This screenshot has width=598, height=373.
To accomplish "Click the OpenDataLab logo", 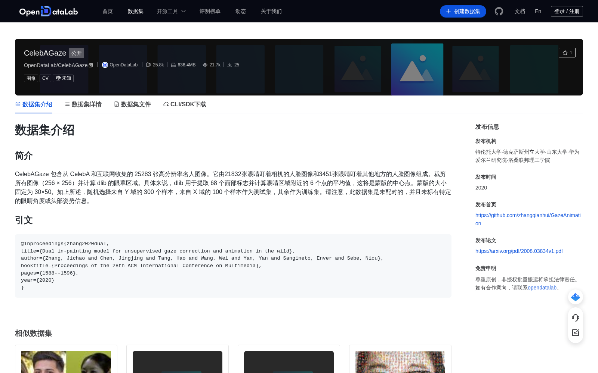I will 49,11.
